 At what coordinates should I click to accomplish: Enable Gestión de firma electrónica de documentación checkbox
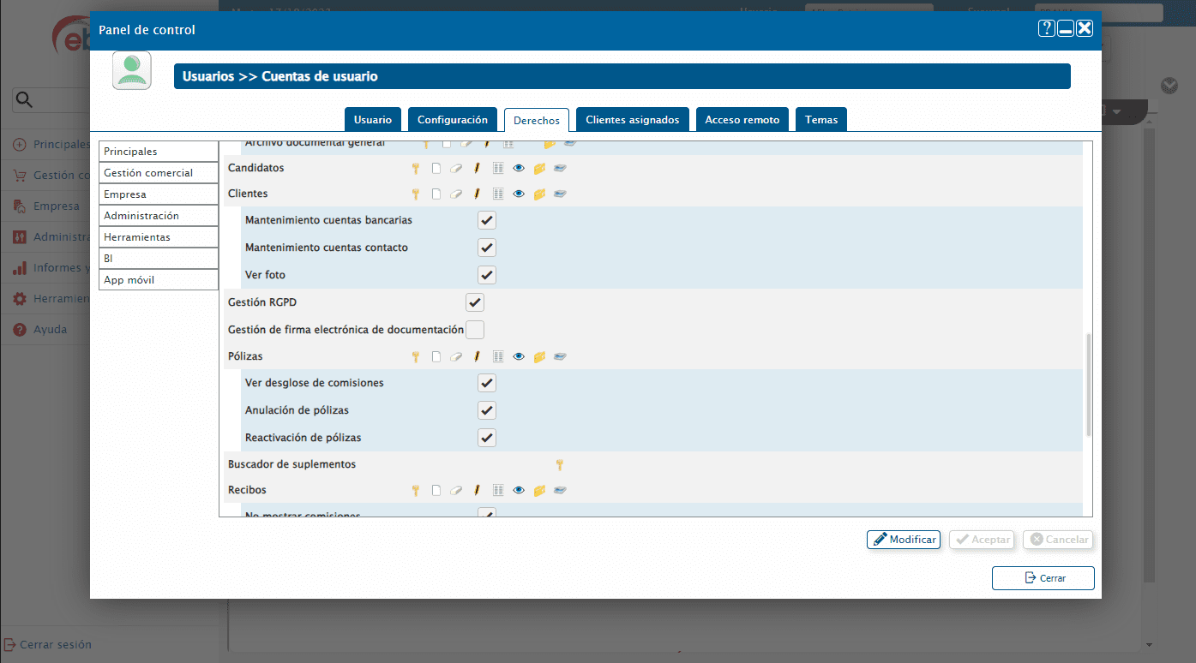[475, 330]
